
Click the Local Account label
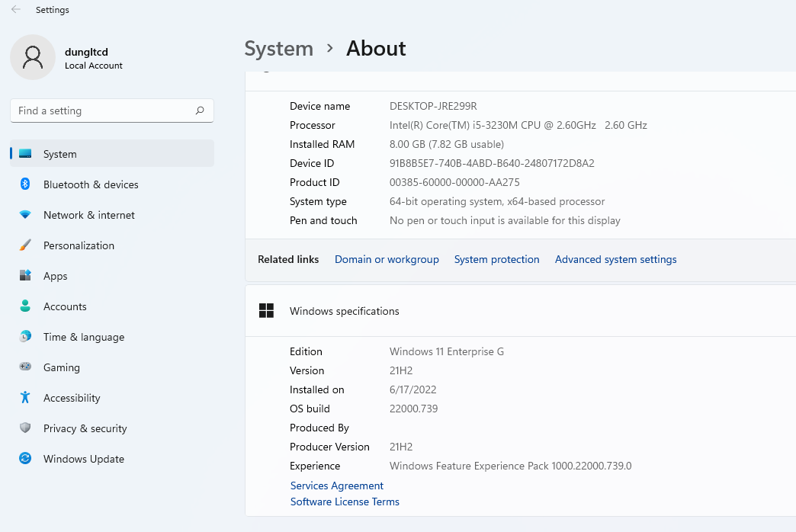[x=94, y=66]
